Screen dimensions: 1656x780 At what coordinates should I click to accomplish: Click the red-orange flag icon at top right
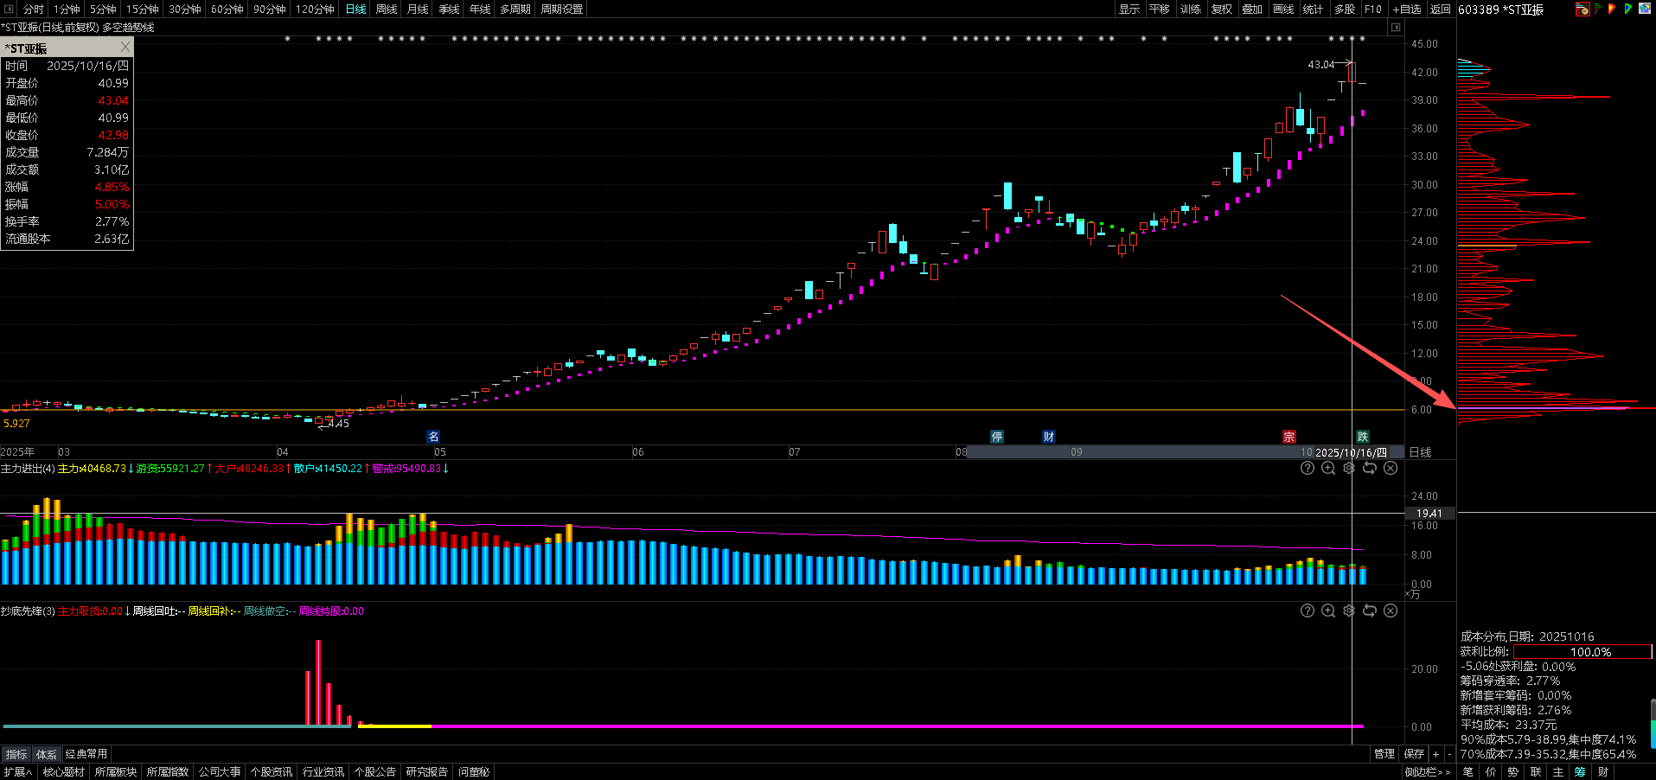point(1612,9)
